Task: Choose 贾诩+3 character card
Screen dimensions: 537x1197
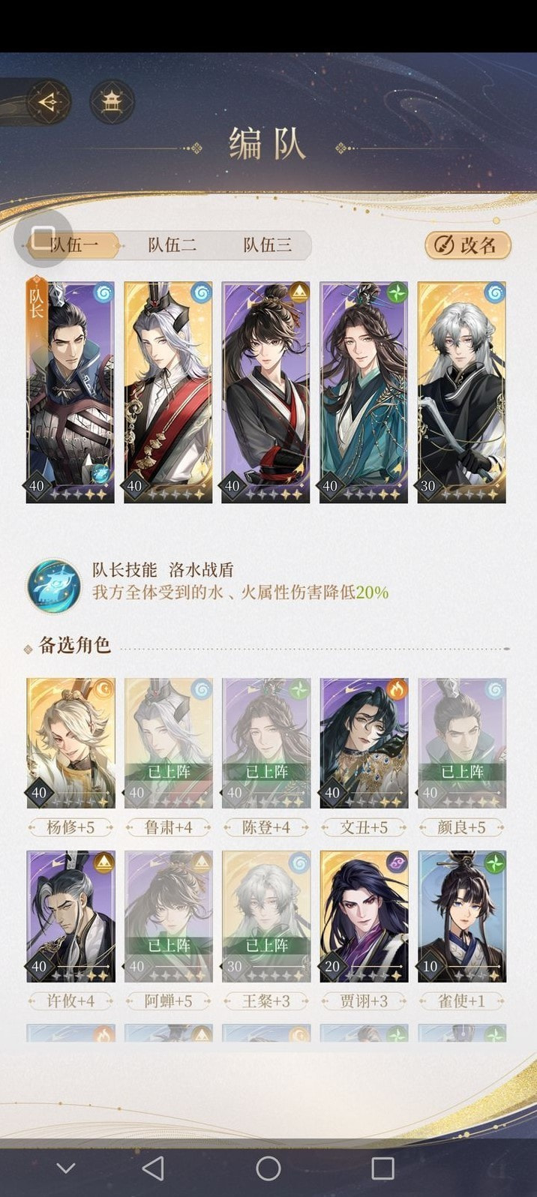Action: click(x=364, y=916)
